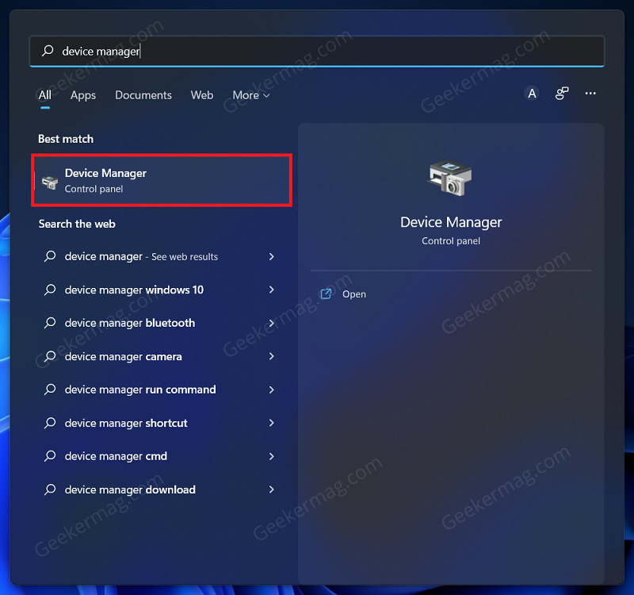
Task: Switch to the Web tab
Action: click(x=202, y=95)
